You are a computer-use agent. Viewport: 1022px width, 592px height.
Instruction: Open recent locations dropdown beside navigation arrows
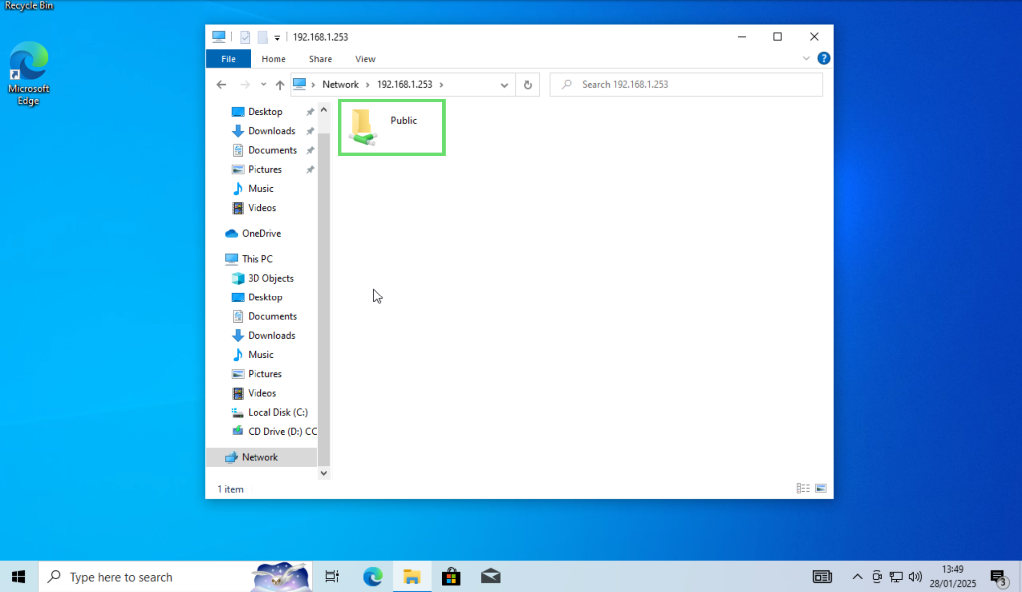tap(263, 84)
